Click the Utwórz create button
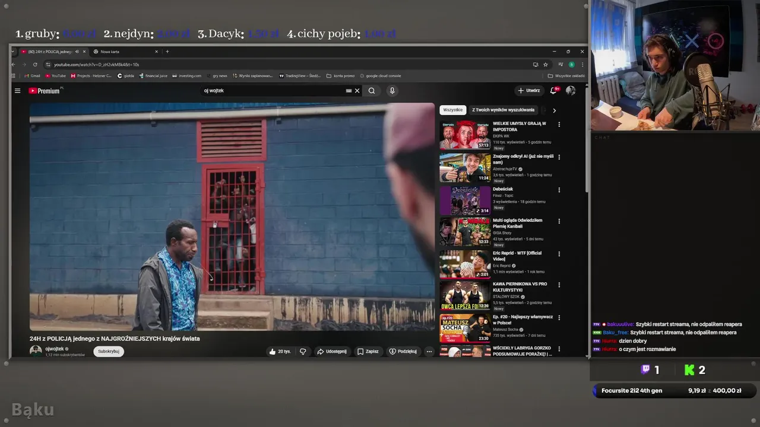The width and height of the screenshot is (760, 427). [x=528, y=91]
